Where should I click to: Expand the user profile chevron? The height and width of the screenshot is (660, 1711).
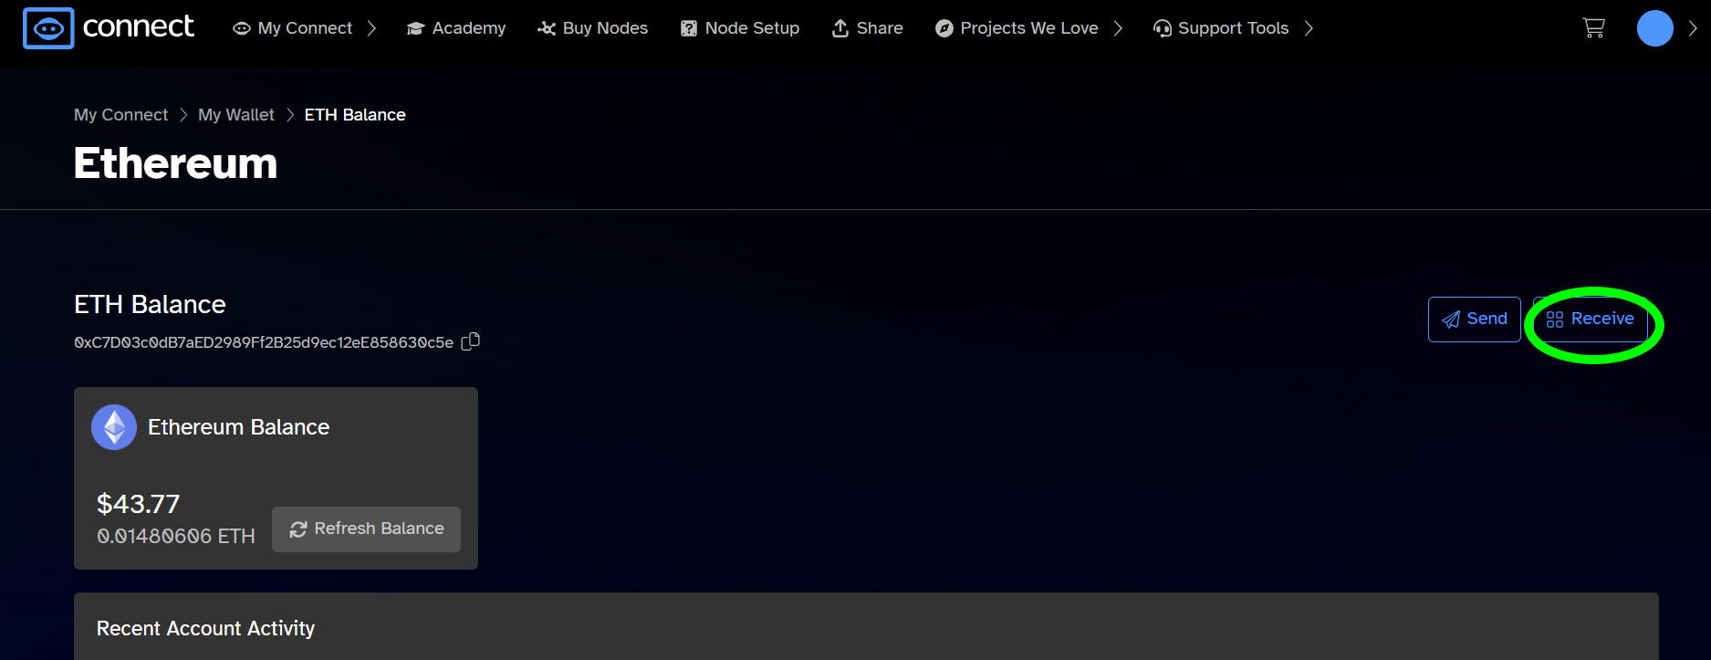coord(1693,28)
